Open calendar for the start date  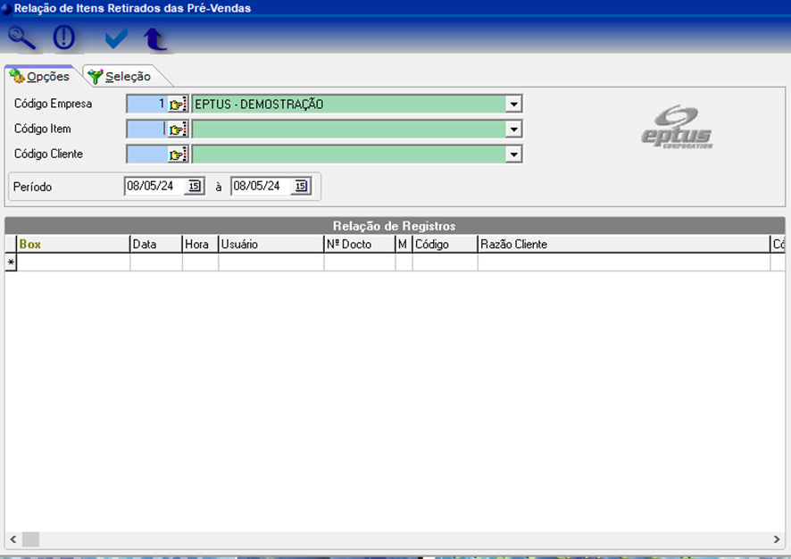[x=194, y=187]
